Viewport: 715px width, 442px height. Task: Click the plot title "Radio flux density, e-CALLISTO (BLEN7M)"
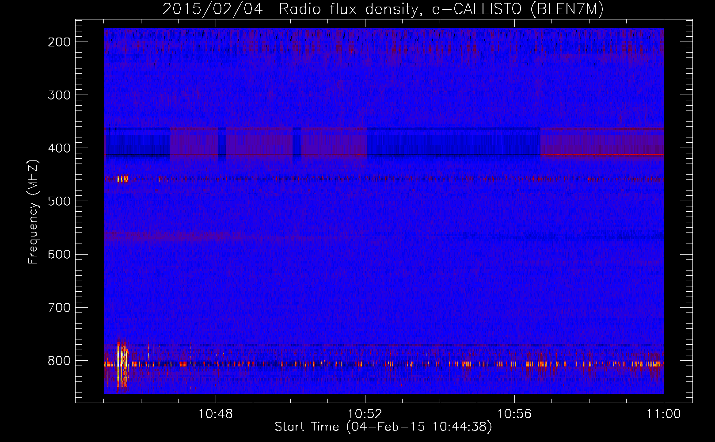coord(441,10)
